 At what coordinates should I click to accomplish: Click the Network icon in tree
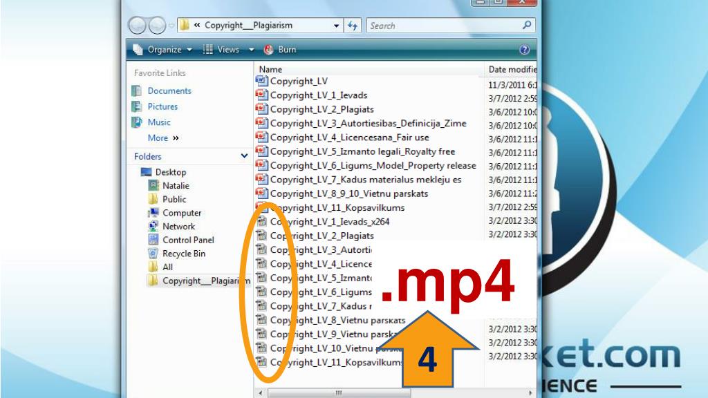(153, 226)
